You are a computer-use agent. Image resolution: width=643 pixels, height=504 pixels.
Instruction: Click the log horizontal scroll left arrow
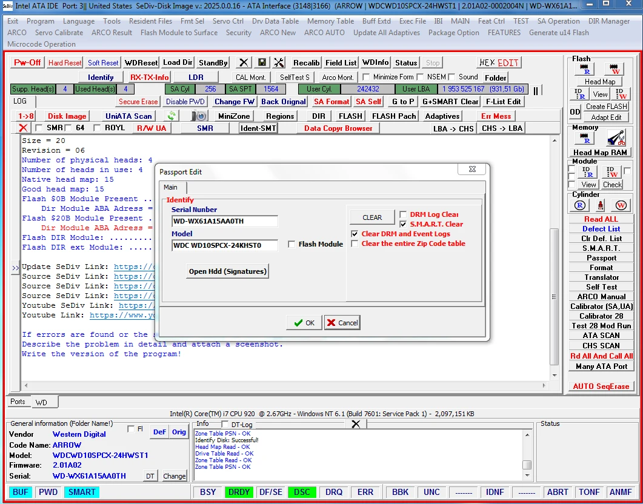click(x=26, y=386)
